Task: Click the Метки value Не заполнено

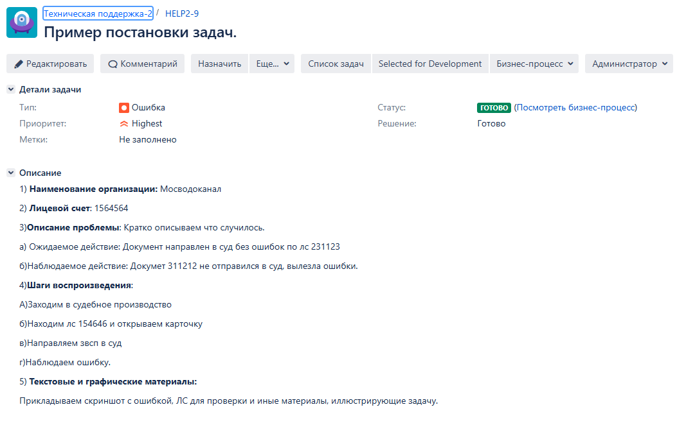Action: pos(148,140)
